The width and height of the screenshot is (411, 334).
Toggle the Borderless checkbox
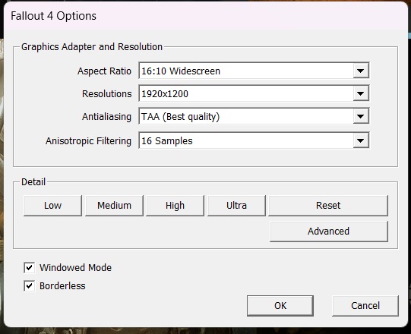pyautogui.click(x=29, y=286)
